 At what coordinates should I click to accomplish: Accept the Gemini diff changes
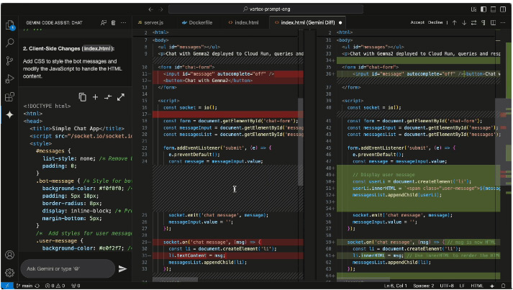pyautogui.click(x=417, y=22)
